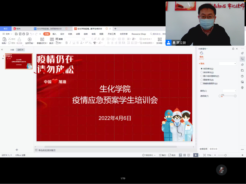The width and height of the screenshot is (246, 184).
Task: Enable 隐藏背景图形 checkbox
Action: click(x=202, y=83)
